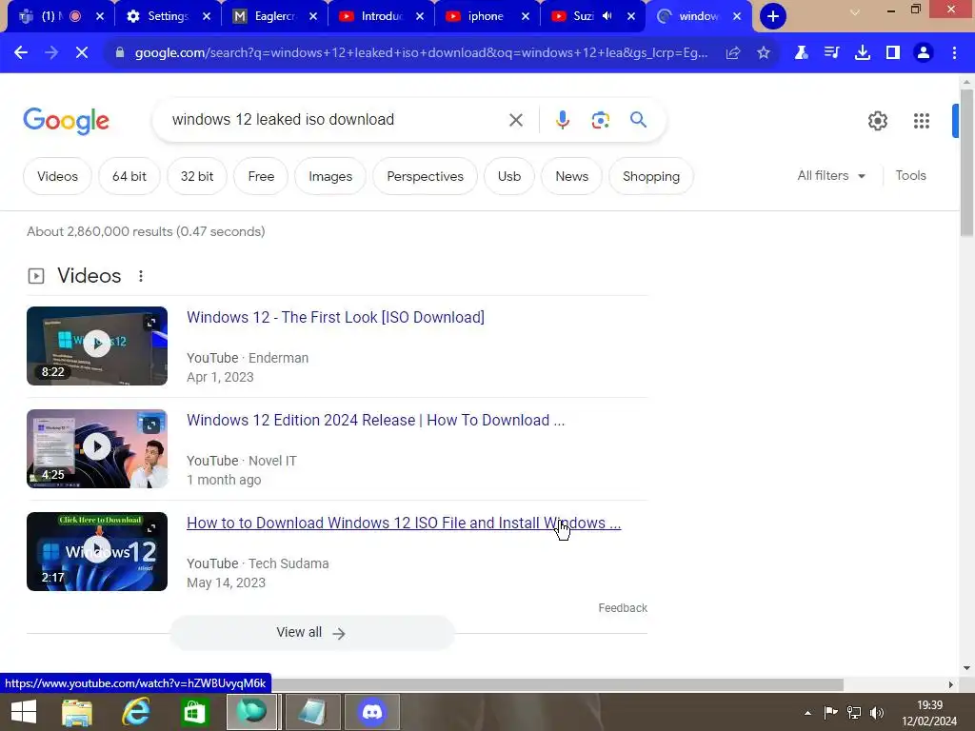
Task: Select the Usb filter chip
Action: coord(509,176)
